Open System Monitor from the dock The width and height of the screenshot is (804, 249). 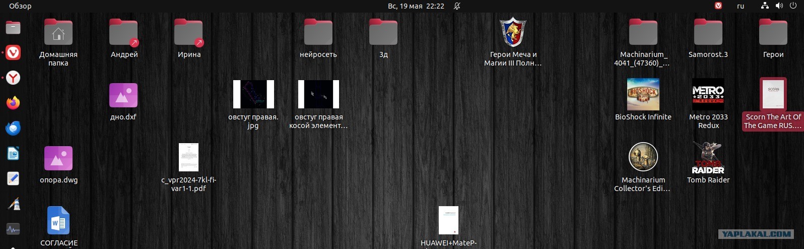pos(13,229)
